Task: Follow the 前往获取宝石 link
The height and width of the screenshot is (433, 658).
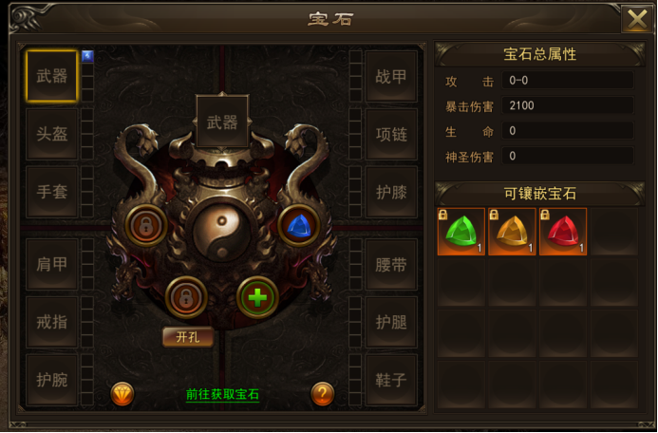Action: [x=222, y=394]
